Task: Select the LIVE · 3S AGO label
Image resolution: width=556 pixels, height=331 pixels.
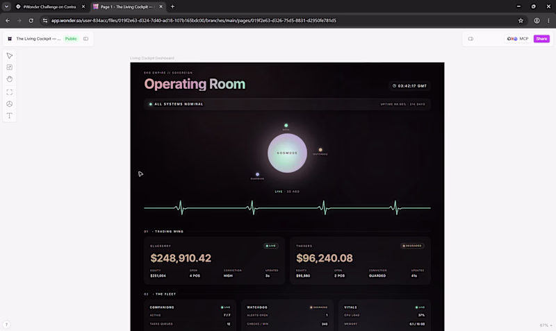Action: click(x=287, y=192)
